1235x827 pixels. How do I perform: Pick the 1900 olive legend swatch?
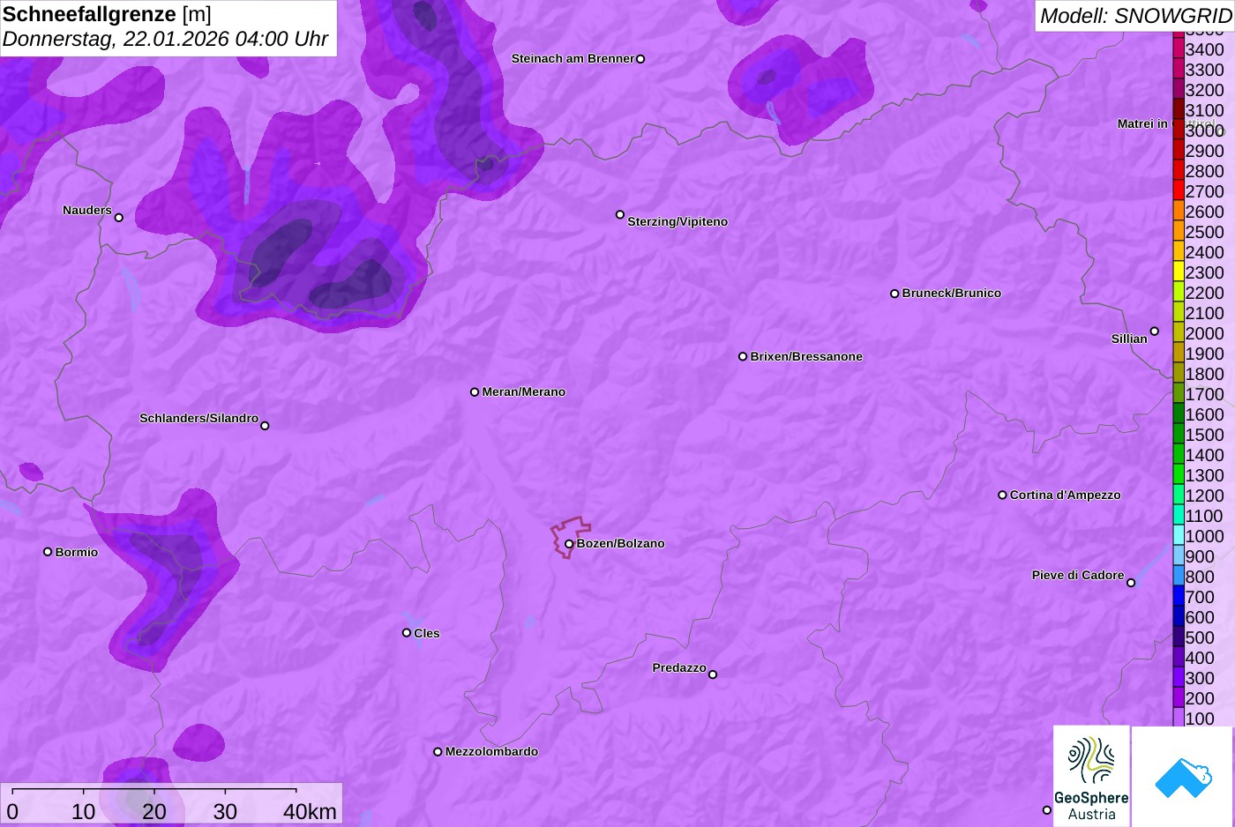(1179, 354)
